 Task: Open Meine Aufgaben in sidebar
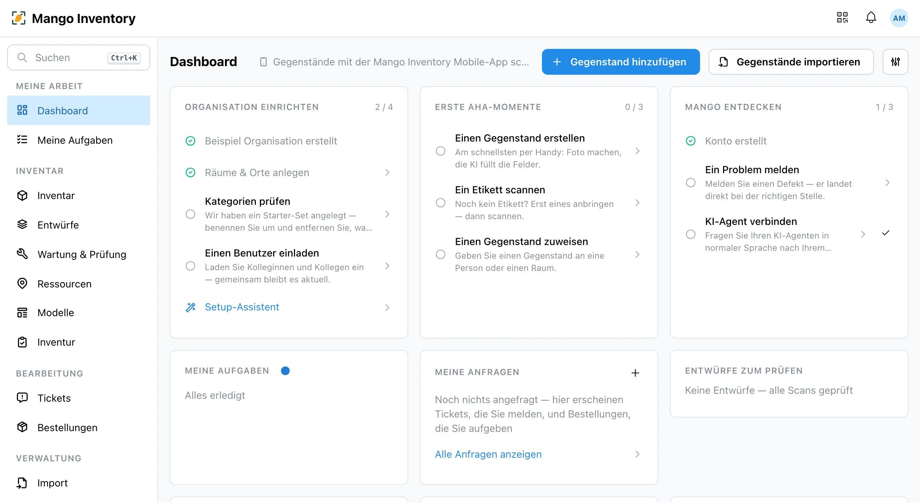coord(79,140)
